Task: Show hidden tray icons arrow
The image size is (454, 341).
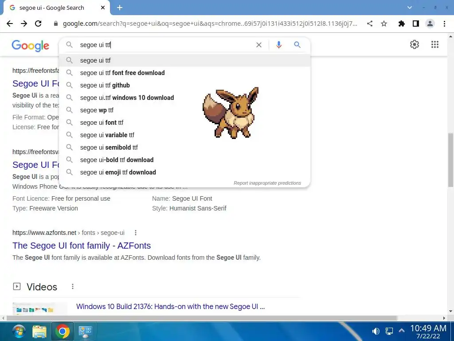Action: (402, 330)
